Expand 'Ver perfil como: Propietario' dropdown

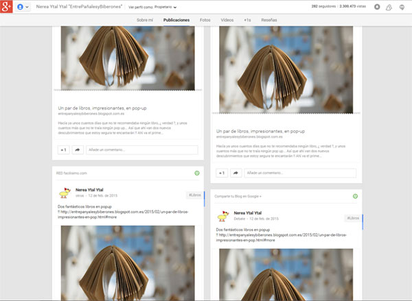pyautogui.click(x=152, y=7)
